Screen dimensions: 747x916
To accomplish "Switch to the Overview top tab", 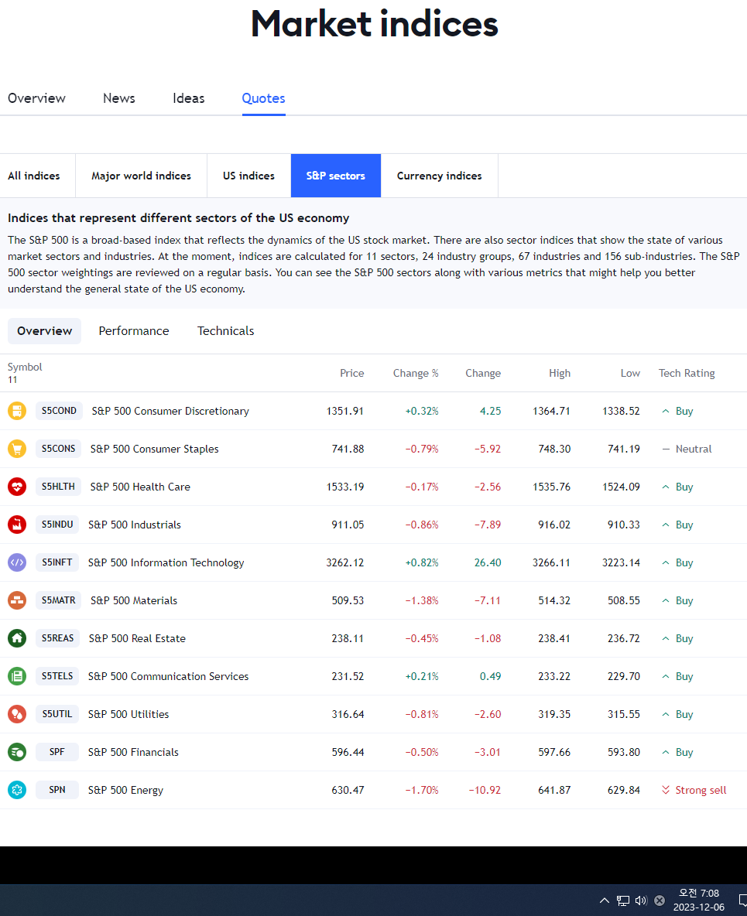I will point(36,98).
